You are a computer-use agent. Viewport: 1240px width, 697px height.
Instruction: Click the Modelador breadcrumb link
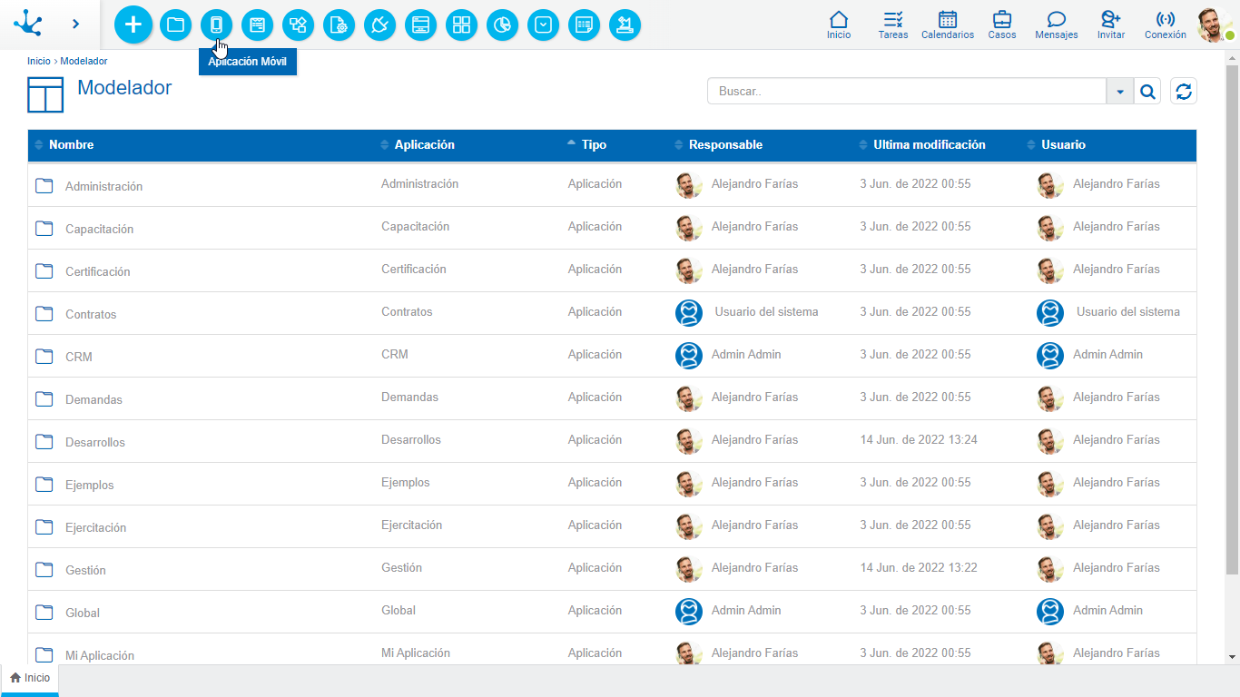coord(84,61)
